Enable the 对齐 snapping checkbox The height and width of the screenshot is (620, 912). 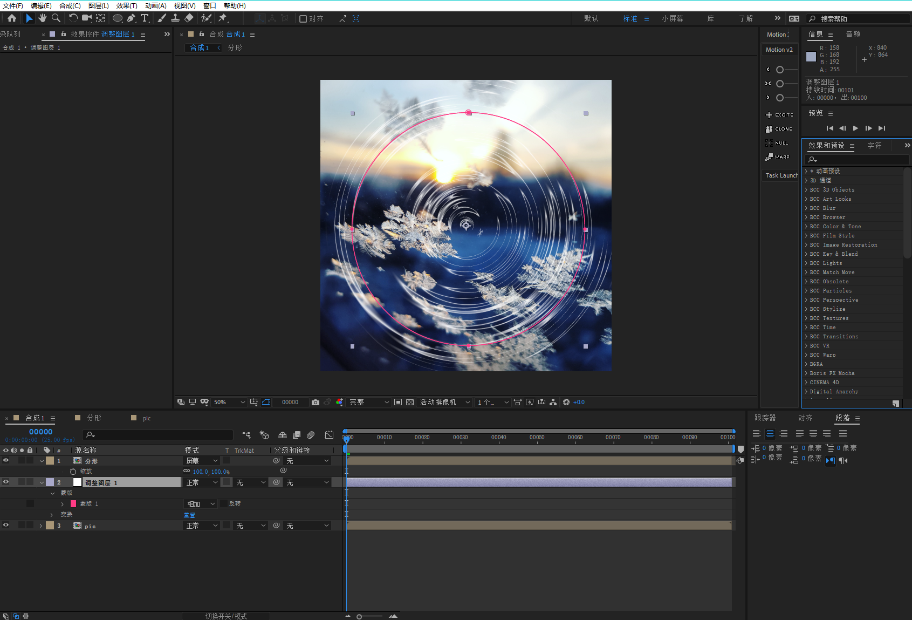[303, 19]
